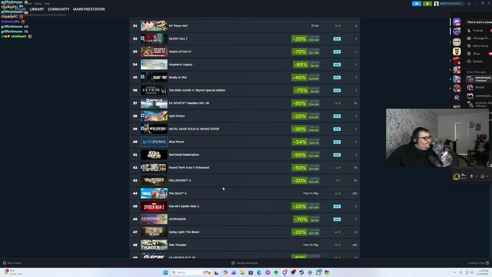Open the Ready or Not row
The height and width of the screenshot is (277, 492).
click(x=244, y=77)
